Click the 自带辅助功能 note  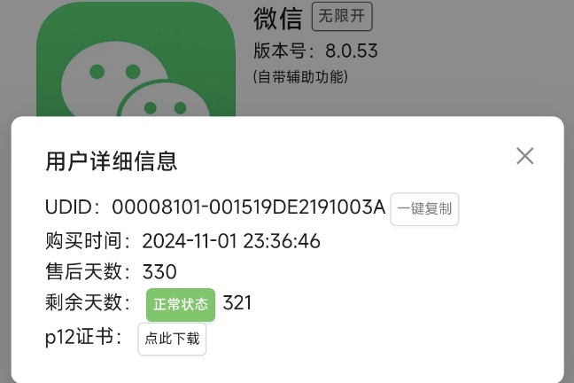coord(300,77)
